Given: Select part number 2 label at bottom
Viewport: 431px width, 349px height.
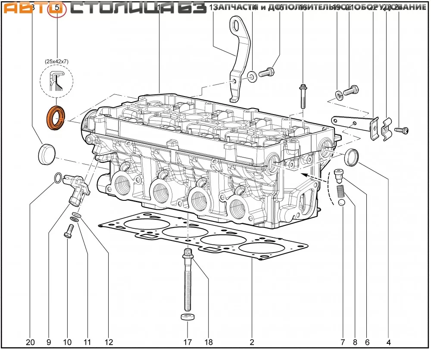Looking at the screenshot, I should tap(252, 343).
